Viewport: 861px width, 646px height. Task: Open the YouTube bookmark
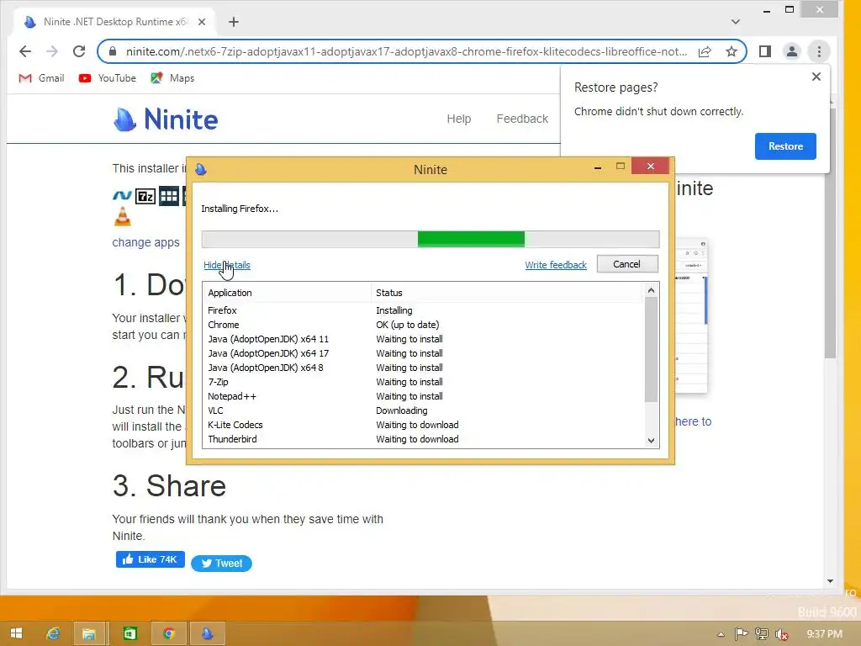[x=107, y=78]
